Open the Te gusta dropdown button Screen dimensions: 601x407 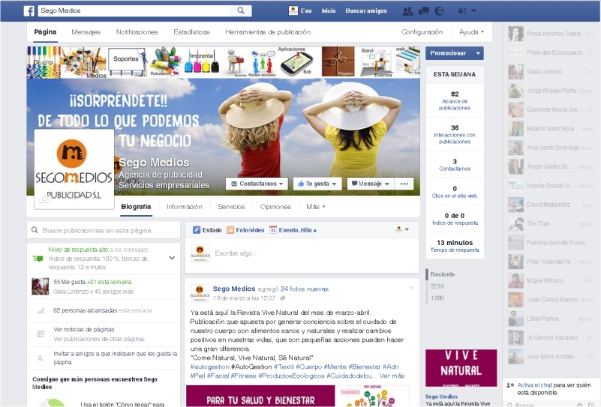pos(317,184)
